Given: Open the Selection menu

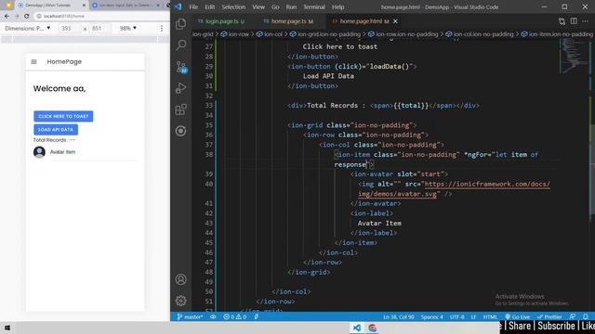Looking at the screenshot, I should click(x=233, y=7).
